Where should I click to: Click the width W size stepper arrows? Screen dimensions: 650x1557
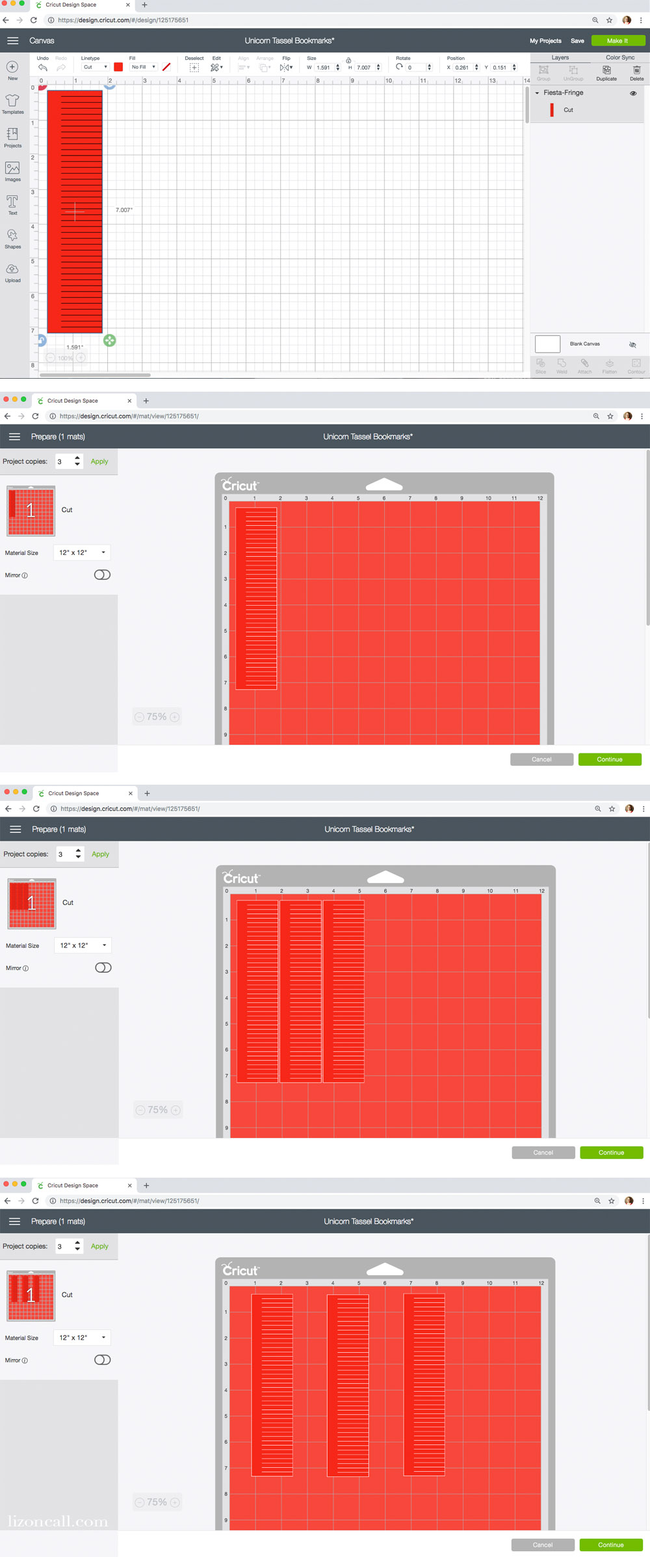[338, 67]
